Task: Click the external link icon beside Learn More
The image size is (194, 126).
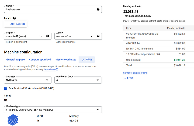Action: (57, 69)
